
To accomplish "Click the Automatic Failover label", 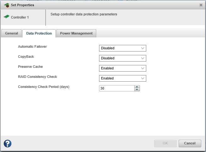I will point(32,46).
